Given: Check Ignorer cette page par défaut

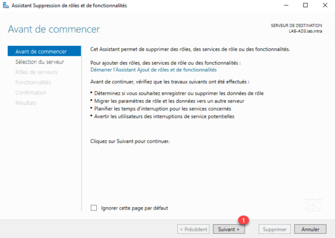Looking at the screenshot, I should [x=94, y=208].
